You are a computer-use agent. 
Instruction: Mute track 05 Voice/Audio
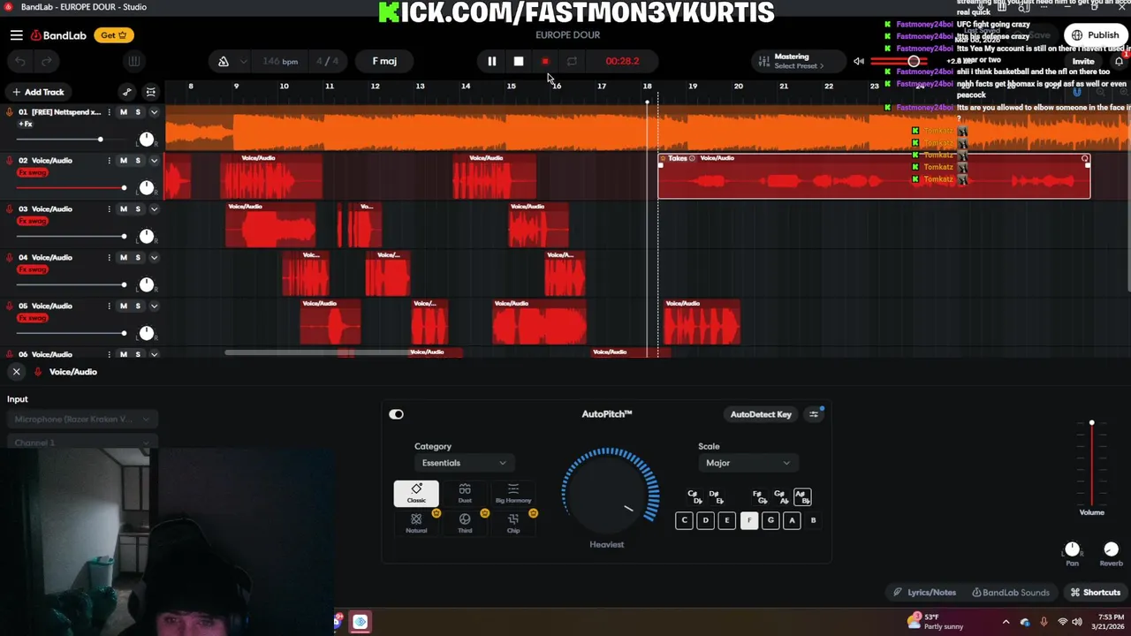click(124, 307)
